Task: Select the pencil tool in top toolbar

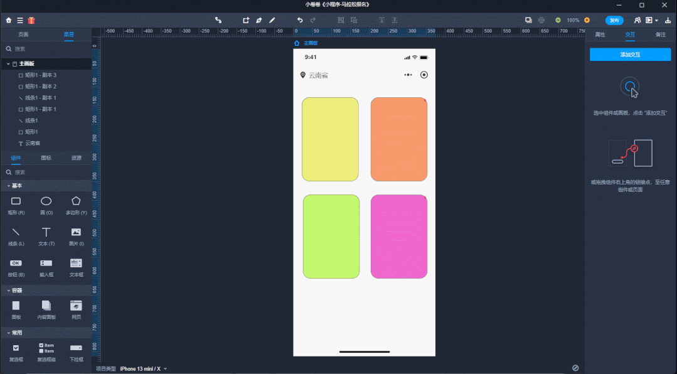Action: [272, 20]
